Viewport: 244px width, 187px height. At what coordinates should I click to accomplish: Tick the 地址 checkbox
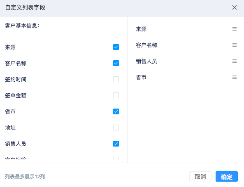point(116,128)
